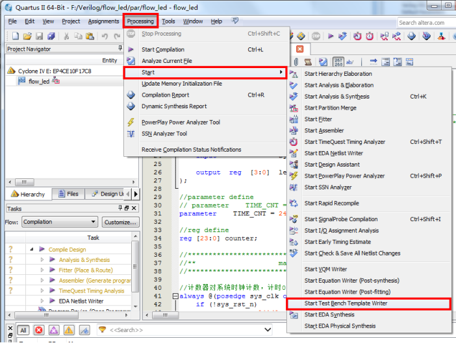The image size is (456, 343).
Task: Collapse the Compile Design task tree
Action: (32, 249)
